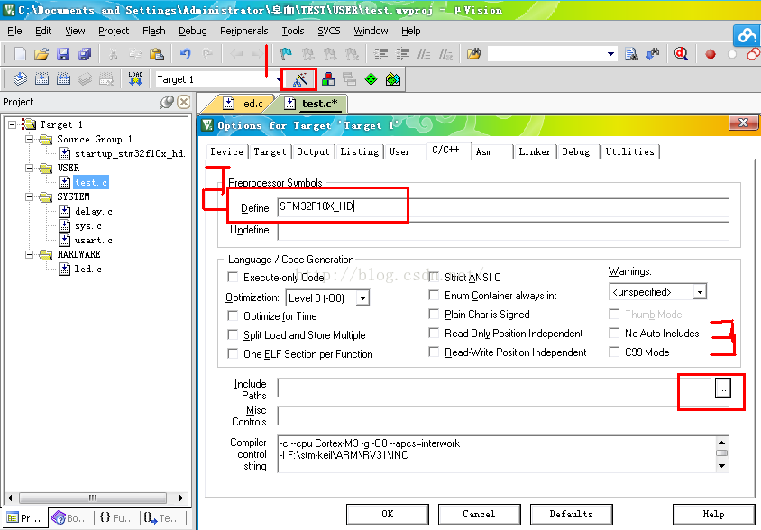Switch to the led.c editor tab

pyautogui.click(x=244, y=104)
